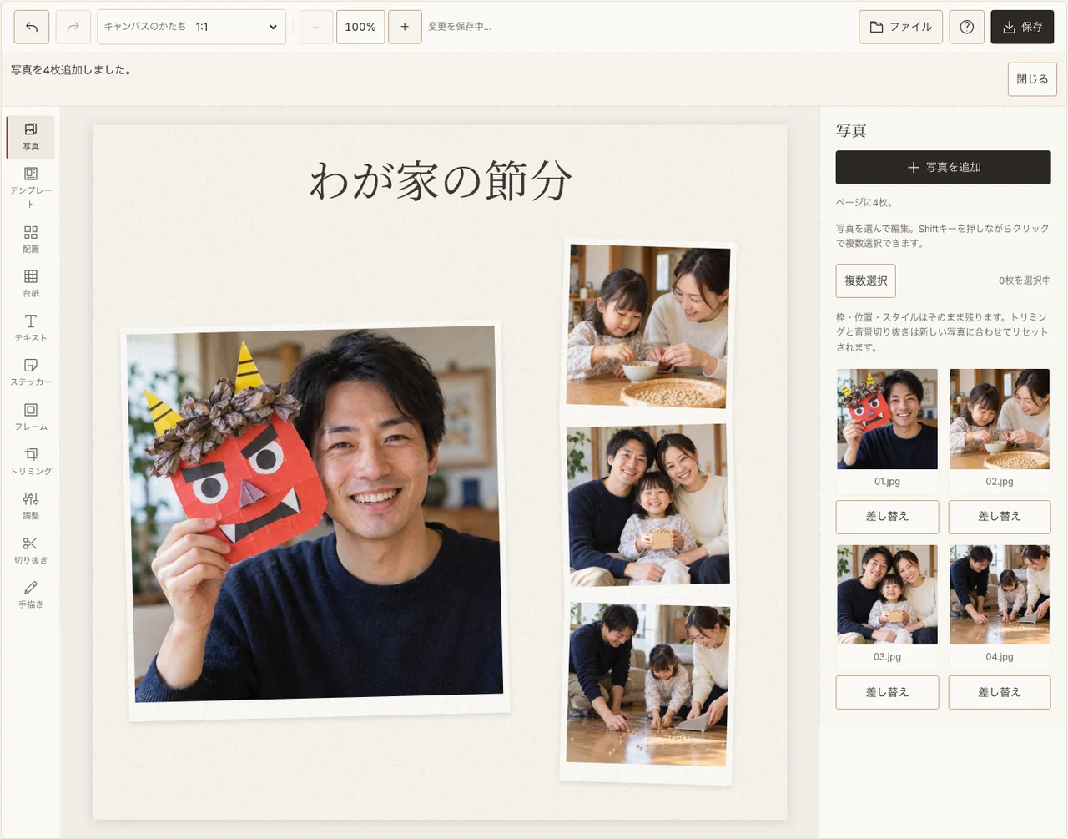Zoom out with the minus button
1068x839 pixels.
point(316,27)
